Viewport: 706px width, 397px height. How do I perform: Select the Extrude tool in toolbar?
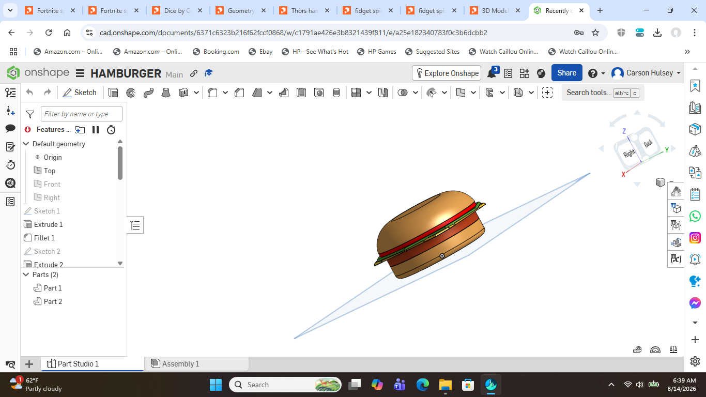(113, 93)
